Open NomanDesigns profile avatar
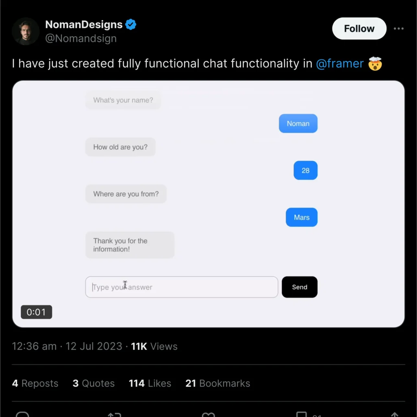 (26, 31)
